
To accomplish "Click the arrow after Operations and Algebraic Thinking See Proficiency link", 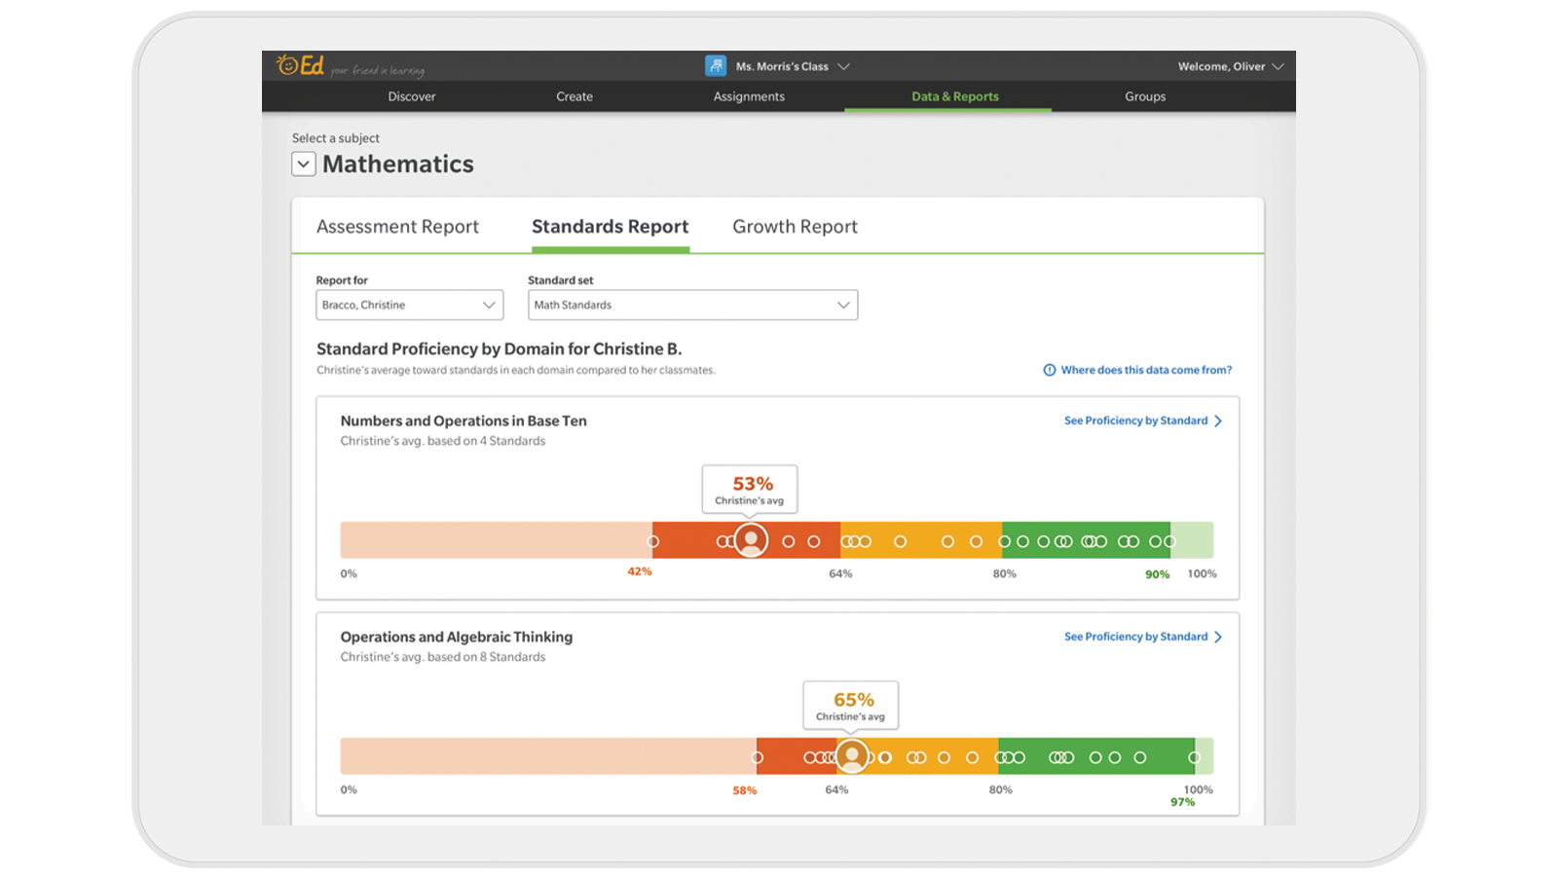I will pyautogui.click(x=1218, y=637).
